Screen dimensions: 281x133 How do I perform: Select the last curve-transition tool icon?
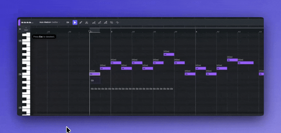(117, 22)
